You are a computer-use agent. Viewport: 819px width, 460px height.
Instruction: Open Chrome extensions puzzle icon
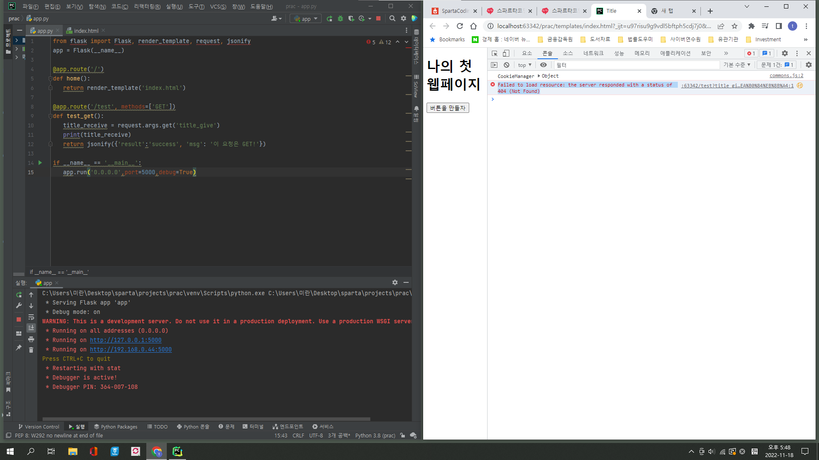pyautogui.click(x=752, y=26)
